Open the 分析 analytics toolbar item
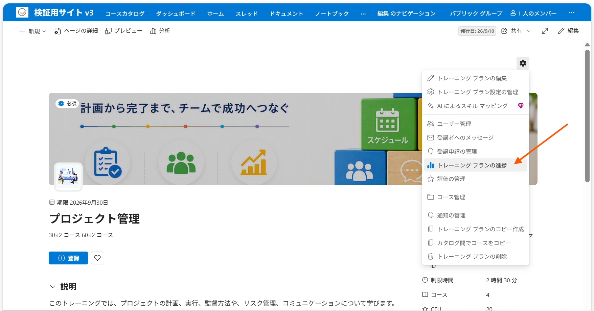This screenshot has width=594, height=311. pyautogui.click(x=160, y=31)
